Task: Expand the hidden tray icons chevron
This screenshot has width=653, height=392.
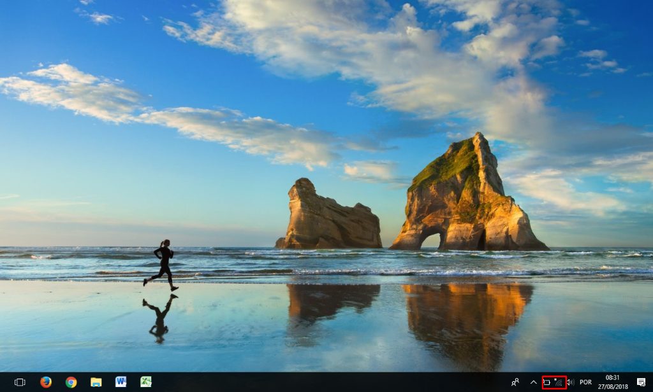Action: 533,382
